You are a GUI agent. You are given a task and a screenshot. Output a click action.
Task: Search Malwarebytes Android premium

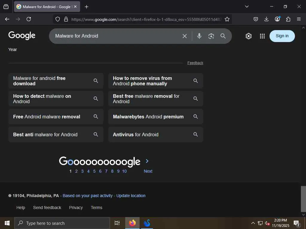[x=156, y=117]
